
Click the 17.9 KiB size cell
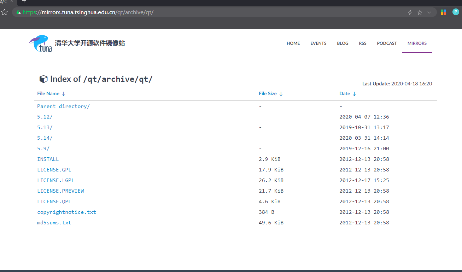pyautogui.click(x=271, y=170)
